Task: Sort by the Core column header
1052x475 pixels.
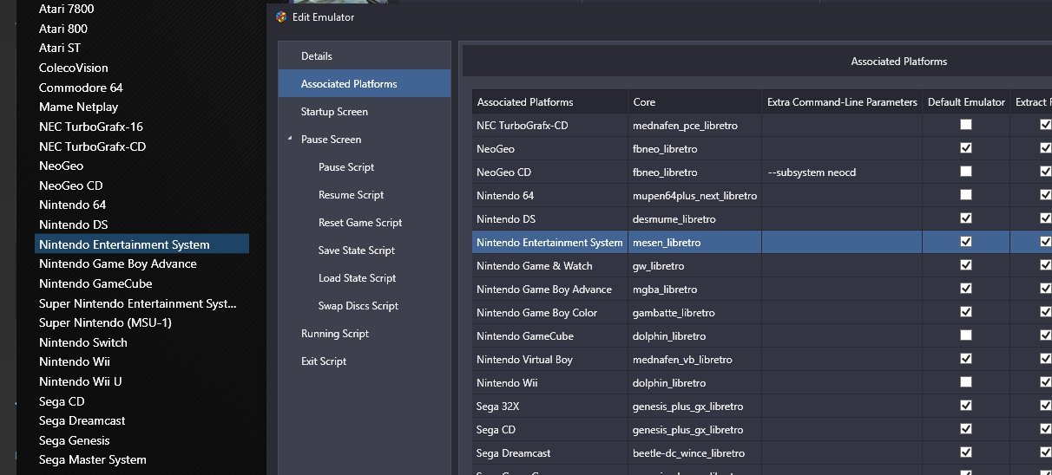Action: point(694,101)
